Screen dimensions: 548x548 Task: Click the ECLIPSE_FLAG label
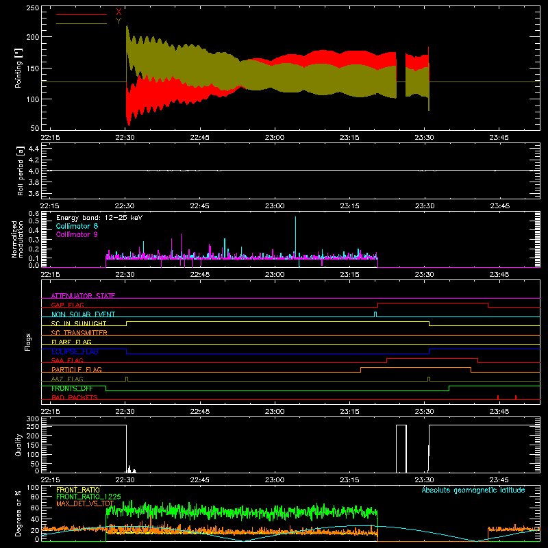pos(75,351)
